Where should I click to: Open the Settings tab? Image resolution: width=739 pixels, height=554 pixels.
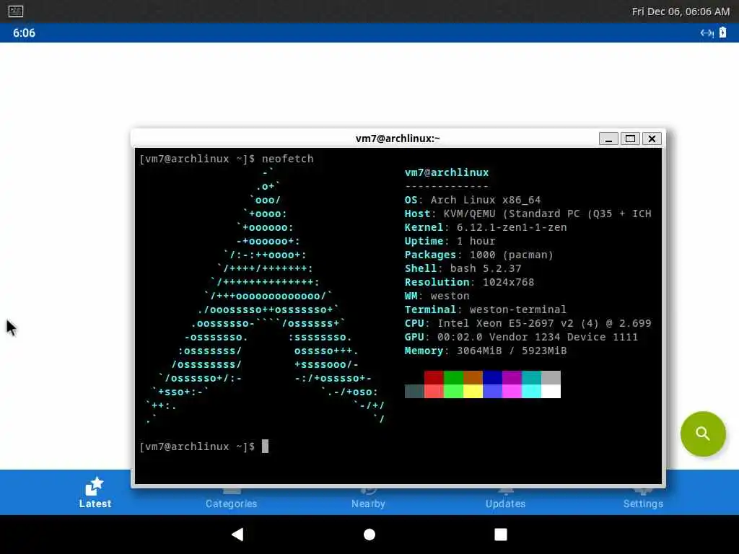coord(643,498)
